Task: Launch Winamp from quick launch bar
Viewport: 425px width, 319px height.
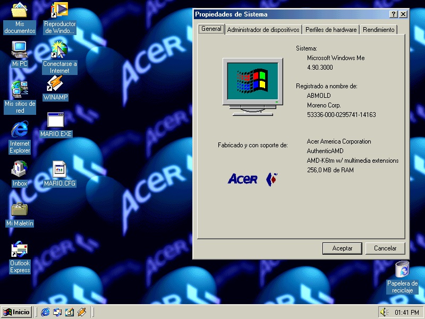Action: tap(82, 312)
